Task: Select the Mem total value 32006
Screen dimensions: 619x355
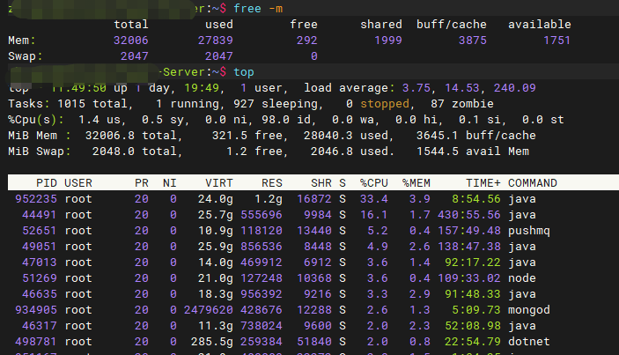Action: pos(131,41)
